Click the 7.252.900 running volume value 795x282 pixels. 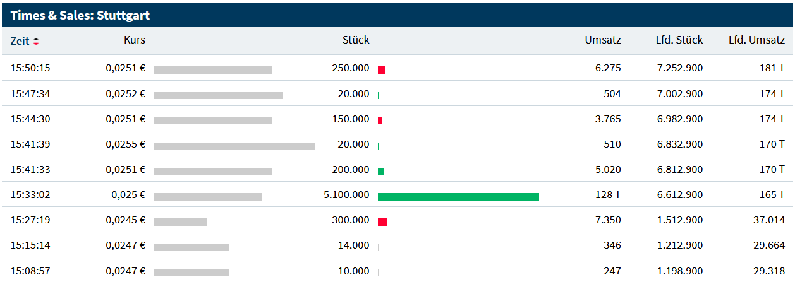pos(680,68)
